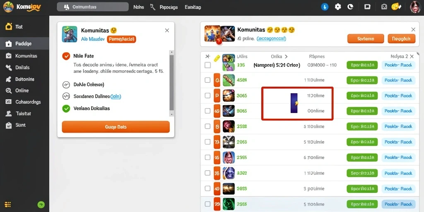The height and width of the screenshot is (212, 424).
Task: Open the Nohs menu item
Action: [139, 7]
